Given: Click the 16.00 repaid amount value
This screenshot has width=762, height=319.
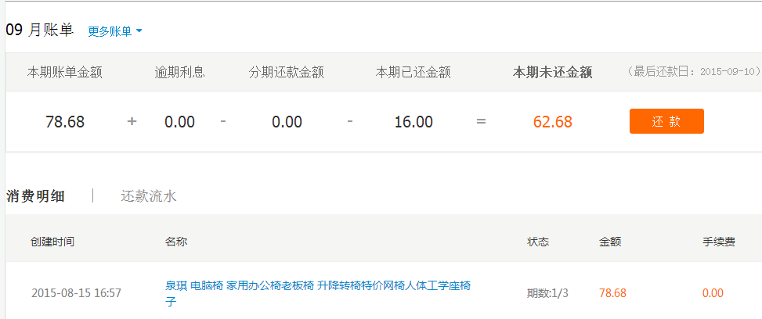Looking at the screenshot, I should [414, 122].
